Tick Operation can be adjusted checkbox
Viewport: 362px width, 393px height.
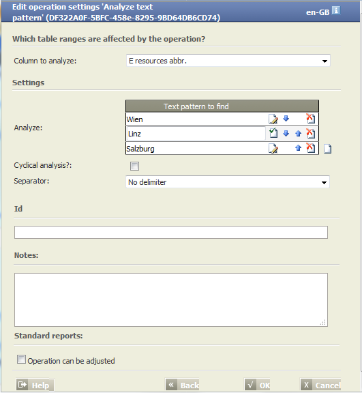[21, 359]
